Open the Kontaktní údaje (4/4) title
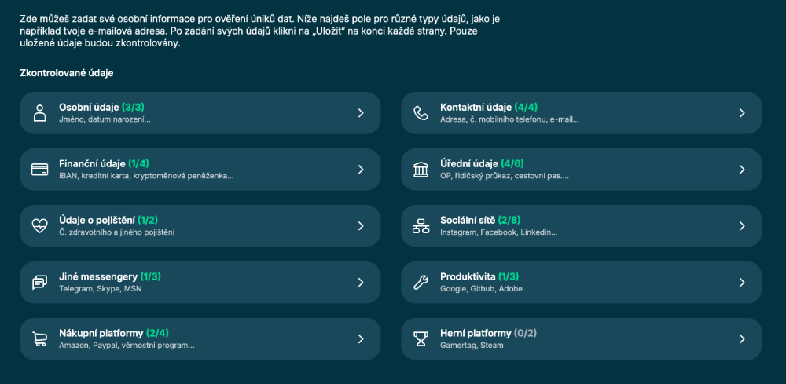 click(x=489, y=107)
